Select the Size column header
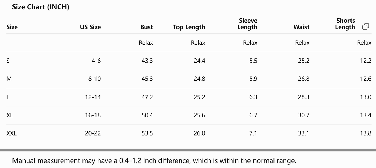This screenshot has width=376, height=168. point(12,27)
